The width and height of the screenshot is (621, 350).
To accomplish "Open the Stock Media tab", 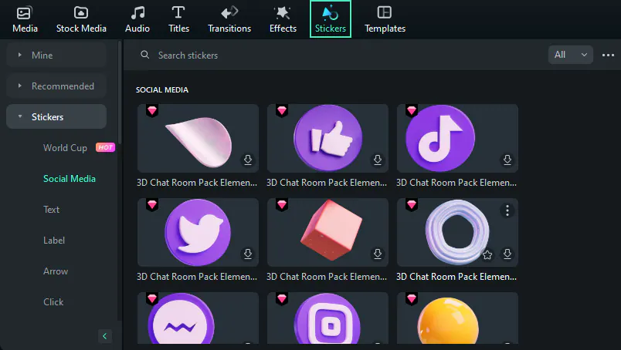I will [81, 19].
